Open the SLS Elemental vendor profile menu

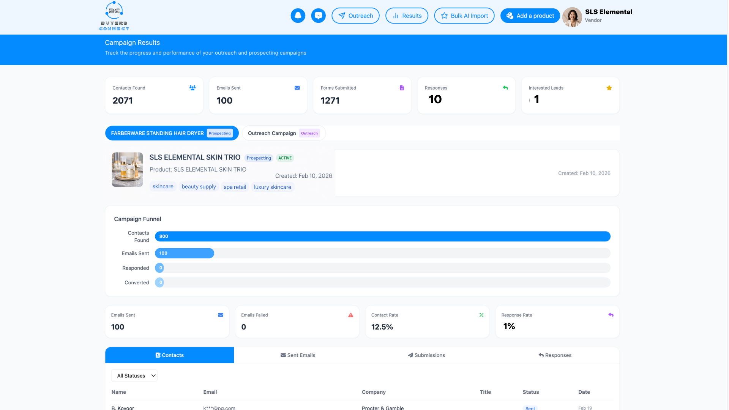click(x=598, y=16)
